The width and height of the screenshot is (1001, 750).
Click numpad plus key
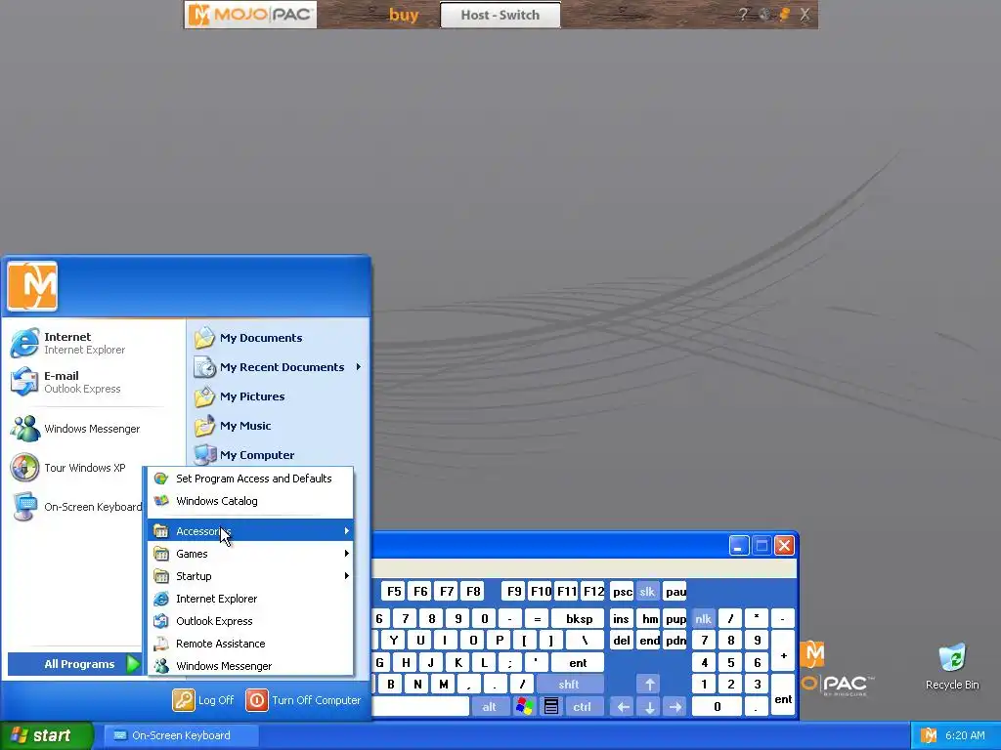(x=783, y=651)
